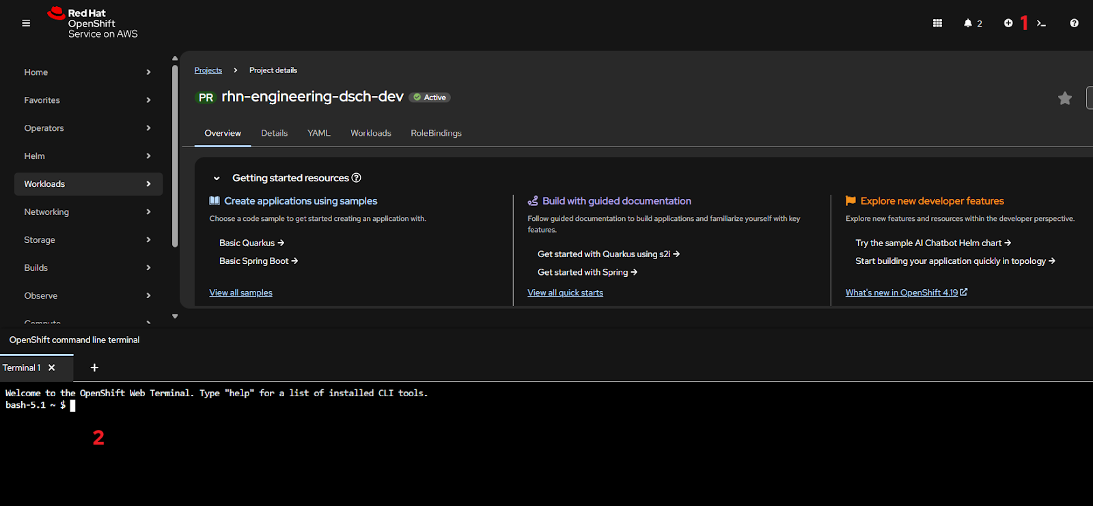Viewport: 1093px width, 506px height.
Task: Click help icon beside Getting started resources
Action: (x=356, y=178)
